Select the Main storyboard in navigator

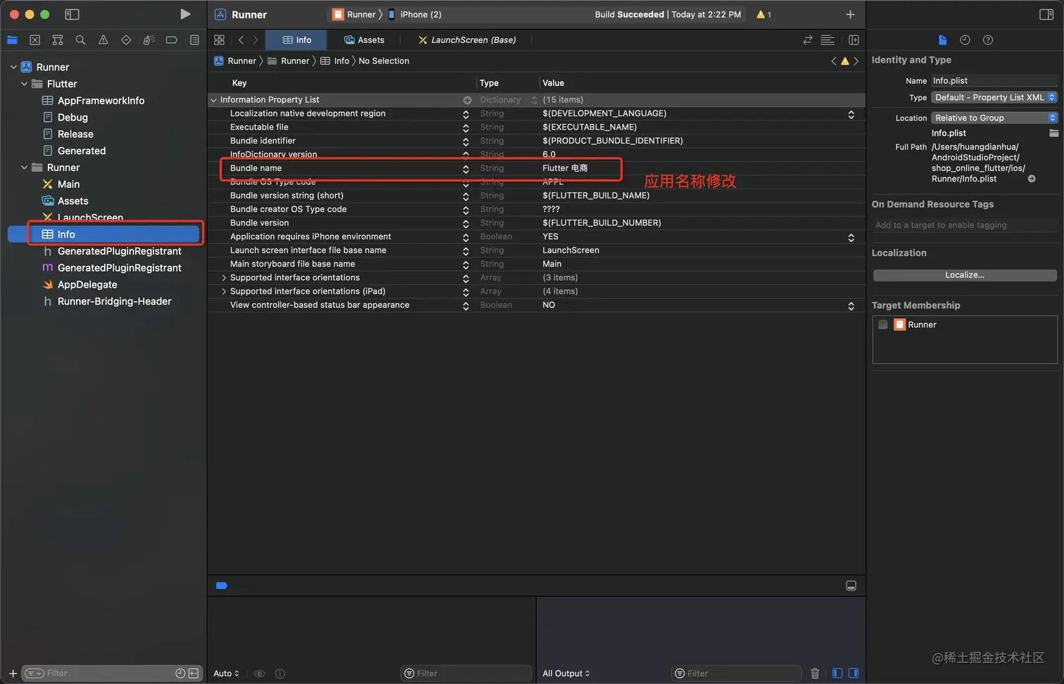(68, 184)
